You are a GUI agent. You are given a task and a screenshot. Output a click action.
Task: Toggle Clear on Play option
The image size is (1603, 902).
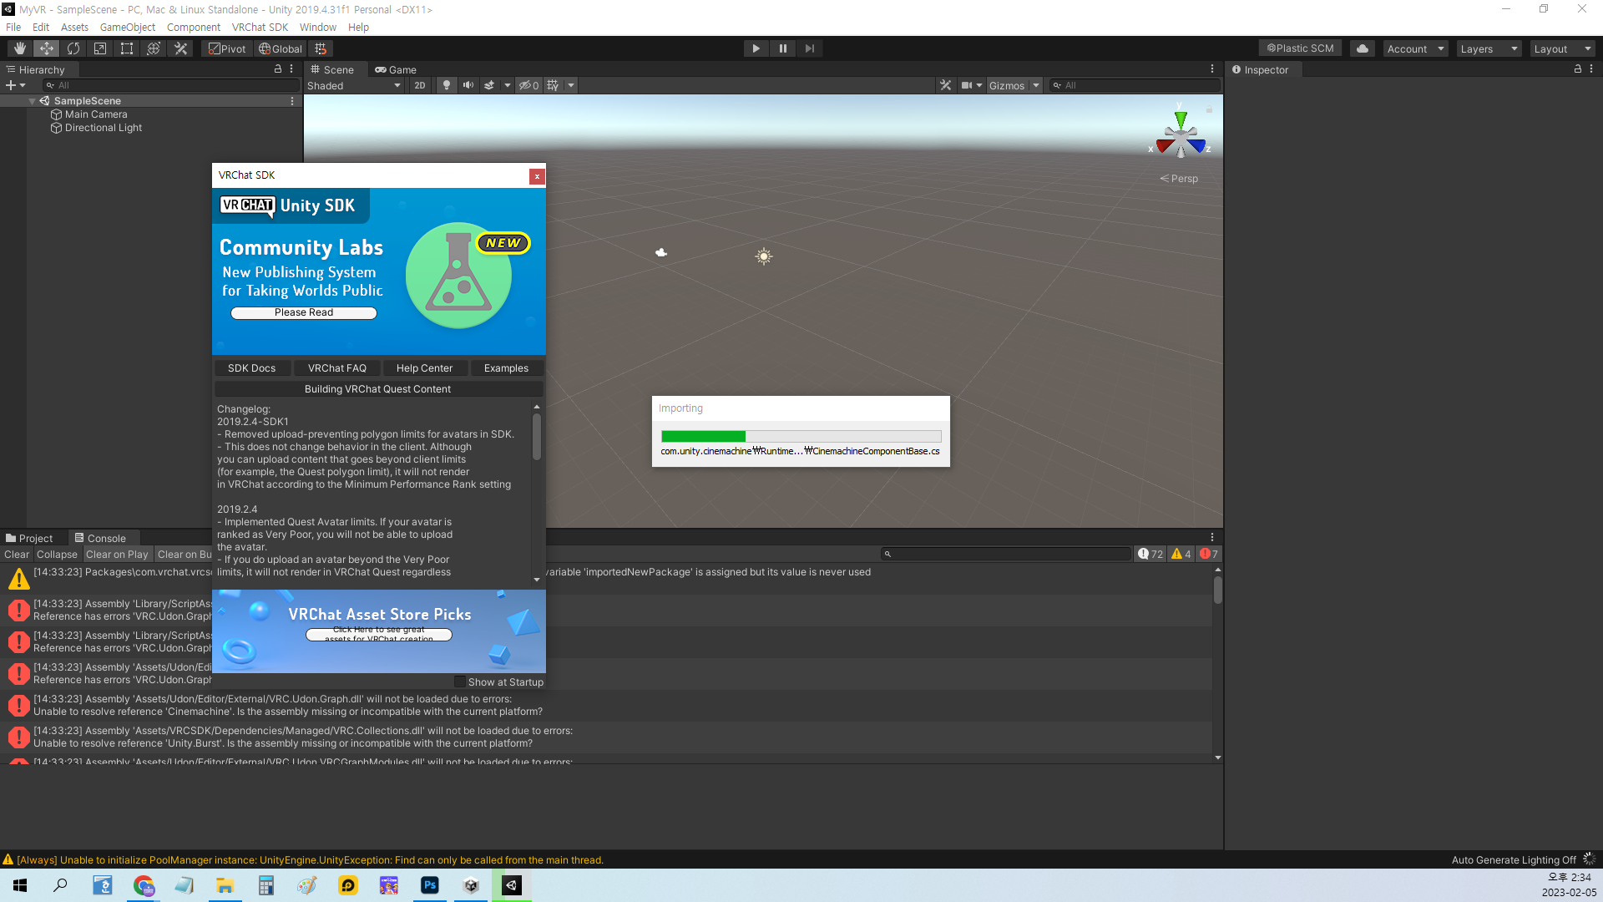pos(117,554)
